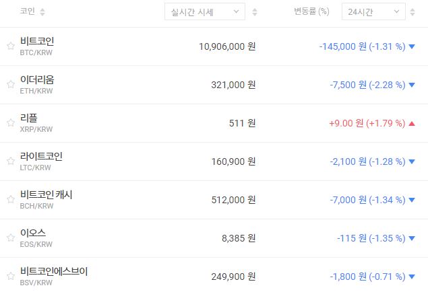The height and width of the screenshot is (292, 428).
Task: Click Bitcoin's blue down-triangle indicator
Action: (412, 46)
